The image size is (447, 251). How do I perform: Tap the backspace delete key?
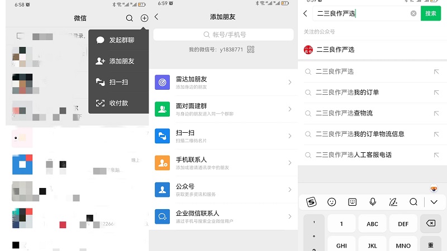431,224
